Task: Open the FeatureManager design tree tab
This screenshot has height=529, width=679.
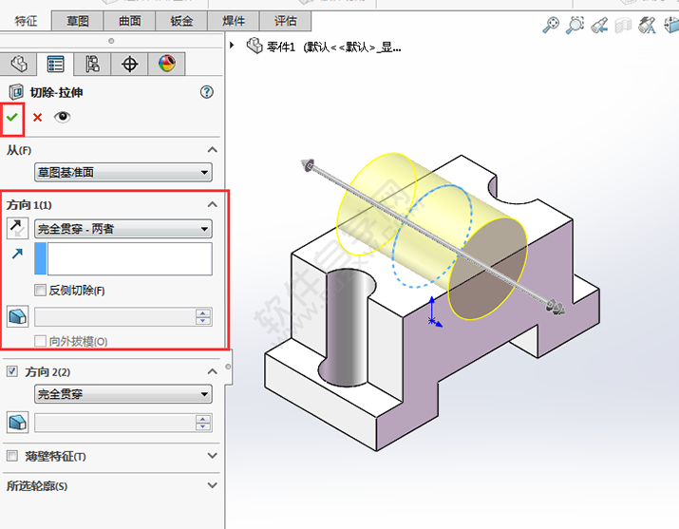Action: (18, 64)
